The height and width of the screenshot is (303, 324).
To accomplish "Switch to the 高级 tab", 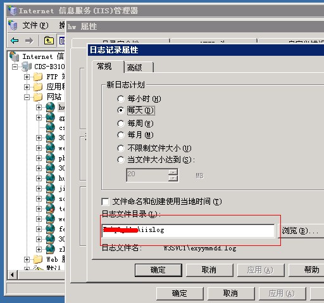I will click(139, 67).
